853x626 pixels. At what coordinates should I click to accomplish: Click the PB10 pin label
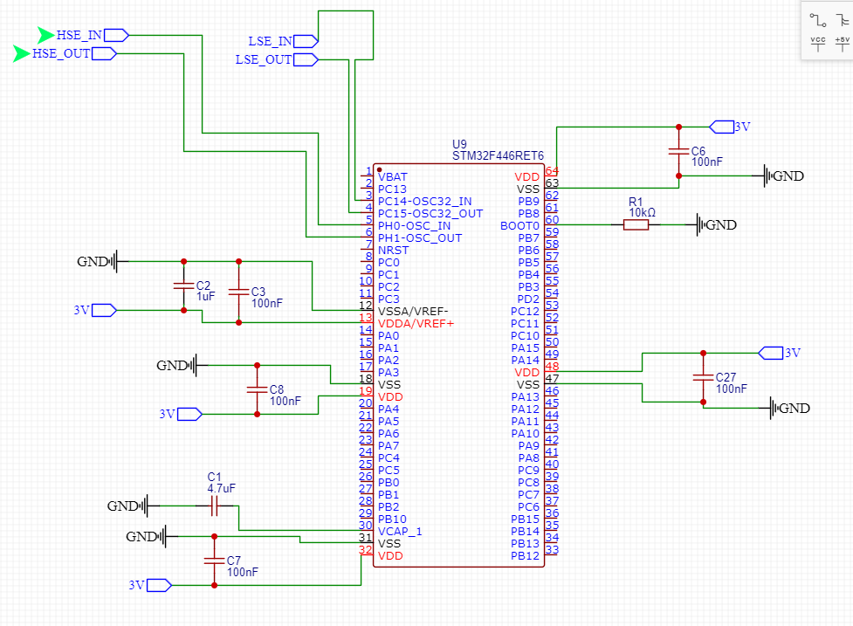(x=392, y=519)
